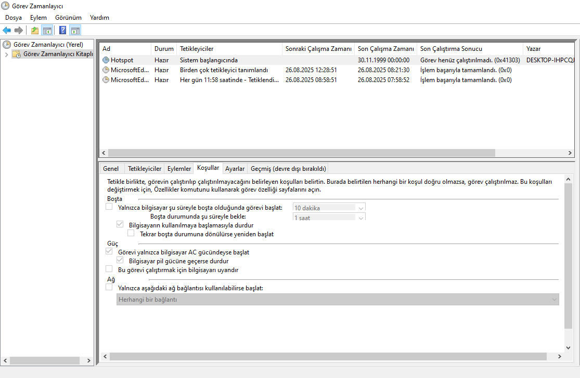The height and width of the screenshot is (378, 580).
Task: Toggle the console tree pane icon
Action: 47,30
